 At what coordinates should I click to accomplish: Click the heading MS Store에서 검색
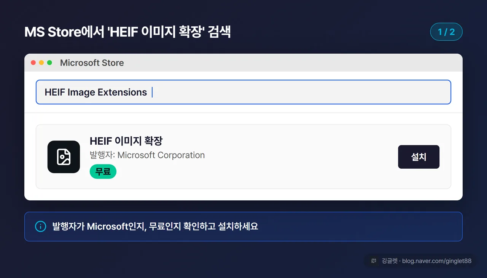(x=127, y=32)
